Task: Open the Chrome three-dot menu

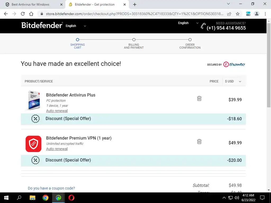Action: [x=265, y=14]
